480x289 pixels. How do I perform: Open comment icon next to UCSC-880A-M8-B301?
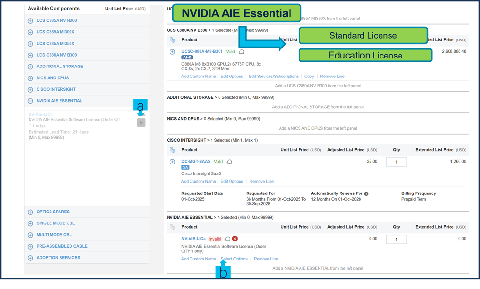pos(241,52)
